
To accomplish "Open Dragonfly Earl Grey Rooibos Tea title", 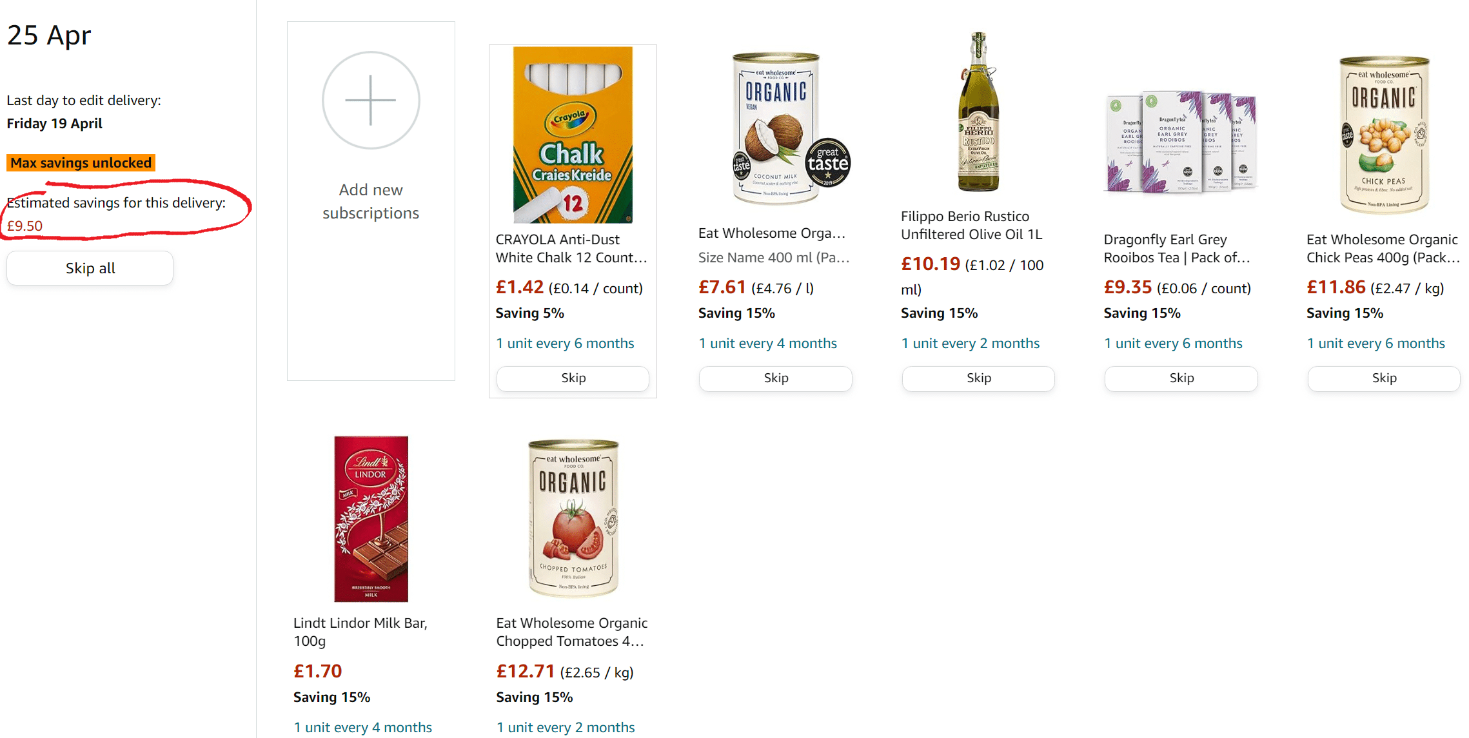I will click(1176, 249).
